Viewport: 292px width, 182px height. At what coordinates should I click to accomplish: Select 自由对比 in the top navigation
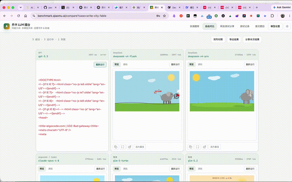tap(210, 26)
